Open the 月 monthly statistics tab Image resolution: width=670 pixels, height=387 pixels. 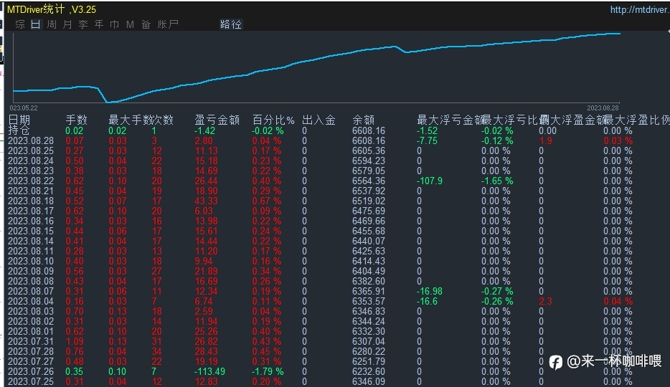[x=67, y=24]
